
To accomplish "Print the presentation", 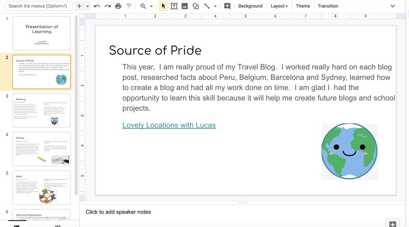I will pyautogui.click(x=118, y=6).
